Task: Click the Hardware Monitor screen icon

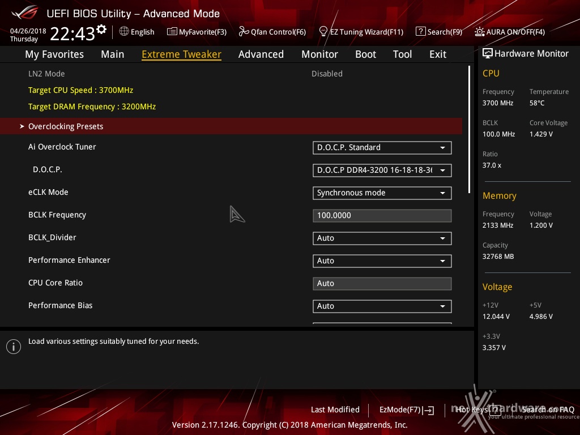Action: [488, 54]
